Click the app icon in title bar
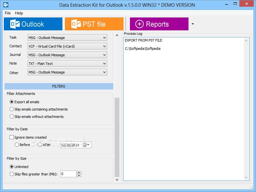Screen dimensions: 256x192 click(6, 5)
